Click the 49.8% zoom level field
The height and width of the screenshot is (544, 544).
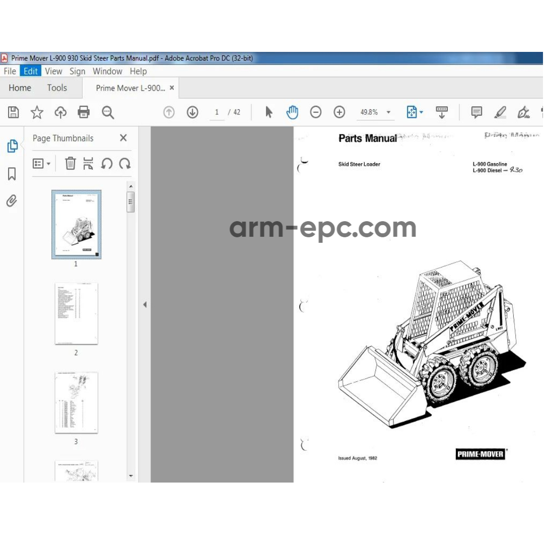(x=369, y=112)
